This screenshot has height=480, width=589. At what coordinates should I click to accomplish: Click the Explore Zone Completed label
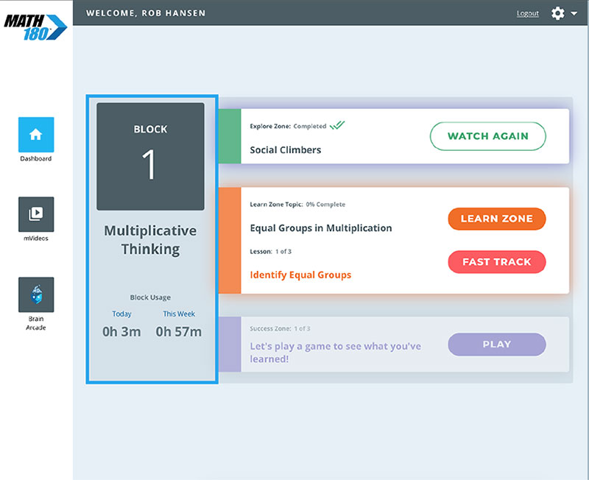point(288,126)
